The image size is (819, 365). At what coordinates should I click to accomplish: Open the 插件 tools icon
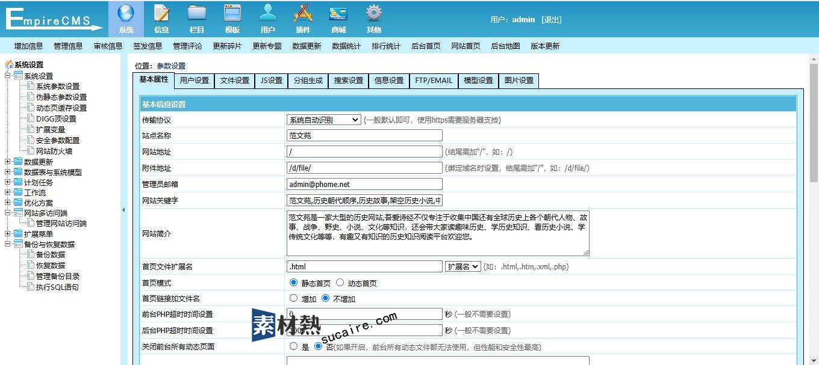tap(303, 13)
